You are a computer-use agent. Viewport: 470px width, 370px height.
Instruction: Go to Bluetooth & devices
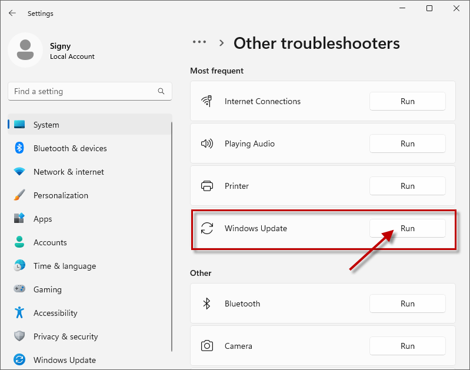coord(90,148)
